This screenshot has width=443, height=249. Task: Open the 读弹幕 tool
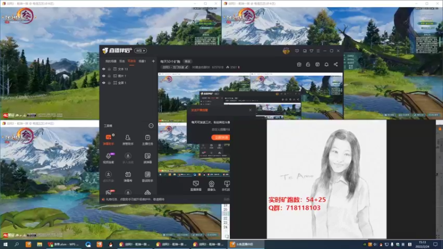147,158
